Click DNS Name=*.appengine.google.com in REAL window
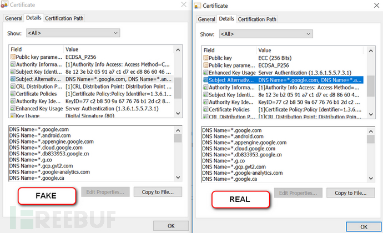 244,143
